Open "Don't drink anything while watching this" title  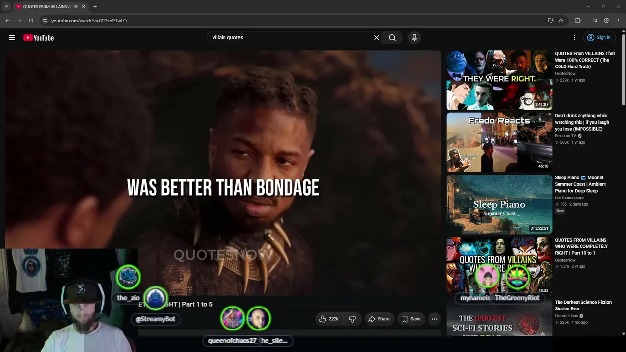[x=582, y=122]
